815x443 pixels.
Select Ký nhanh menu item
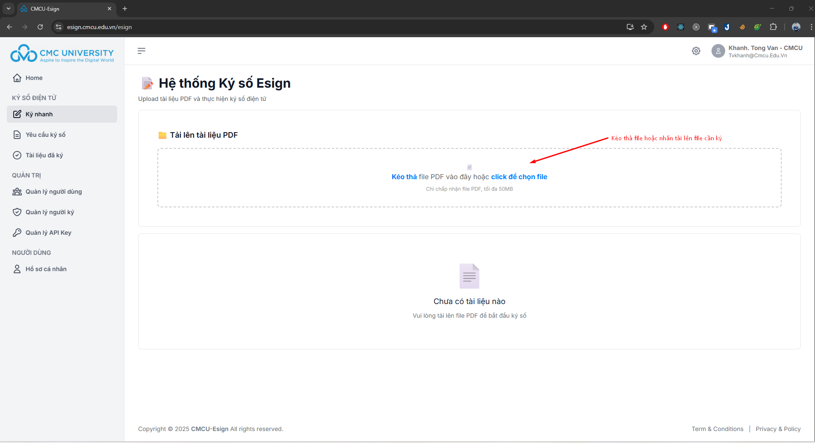(x=39, y=114)
